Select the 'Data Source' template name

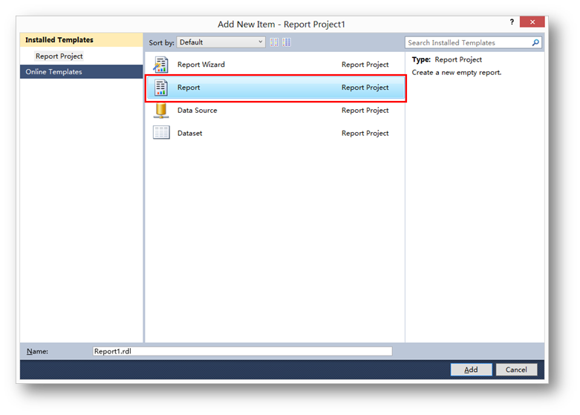click(x=197, y=111)
